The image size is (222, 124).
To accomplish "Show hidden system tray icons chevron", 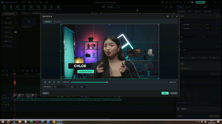I will coord(196,122).
